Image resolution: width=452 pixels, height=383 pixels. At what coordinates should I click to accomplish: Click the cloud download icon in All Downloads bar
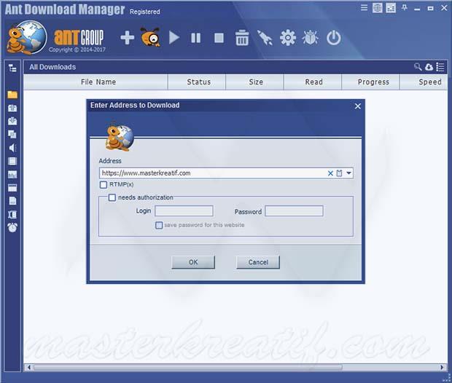coord(429,67)
